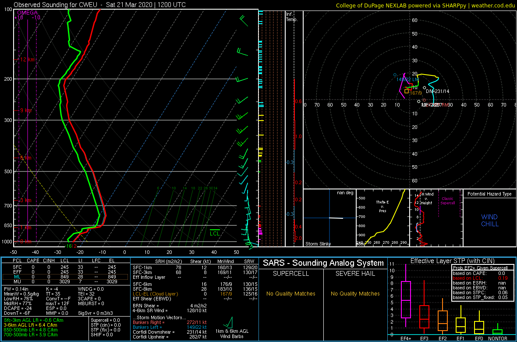Screen dimensions: 517x342
Task: Click the Supercell = 0.0 composite value
Action: (x=106, y=320)
